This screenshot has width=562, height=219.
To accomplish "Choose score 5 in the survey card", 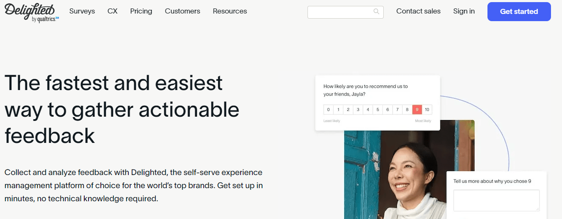I will [378, 109].
